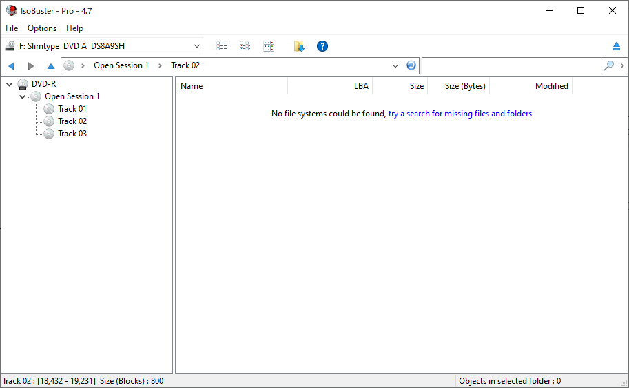Eject the disc with the eject icon
Screen dimensions: 629x388
[616, 46]
